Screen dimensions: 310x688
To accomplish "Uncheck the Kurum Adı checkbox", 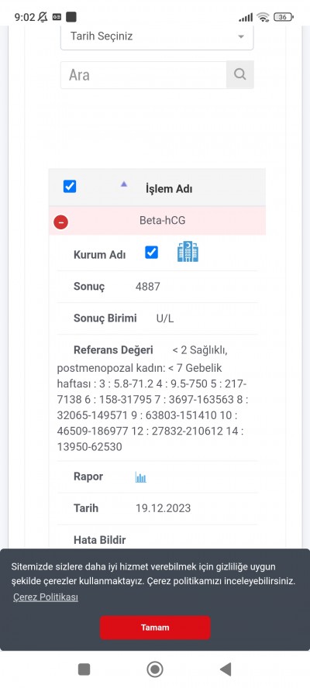I will point(151,253).
